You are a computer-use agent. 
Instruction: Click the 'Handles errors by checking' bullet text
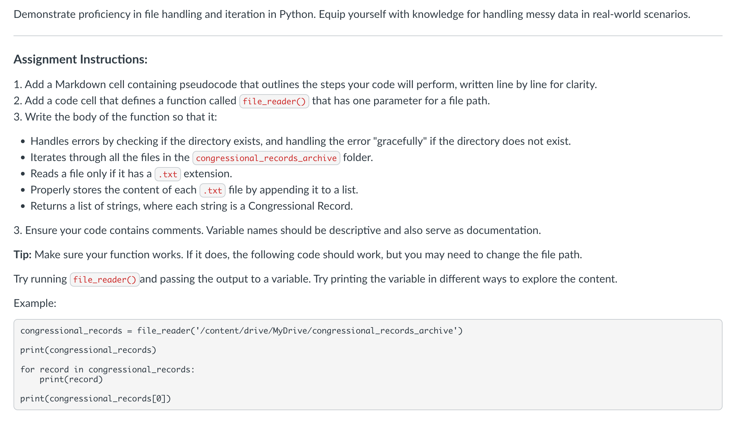(x=300, y=141)
